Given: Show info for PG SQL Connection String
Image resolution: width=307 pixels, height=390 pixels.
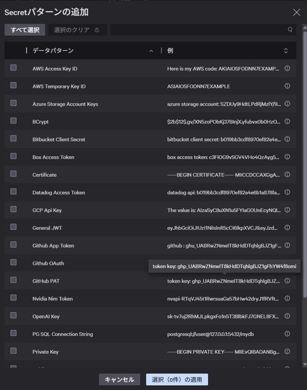Looking at the screenshot, I should (x=287, y=334).
